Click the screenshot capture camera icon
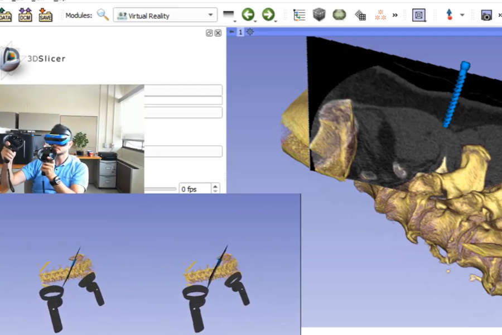 pos(486,15)
